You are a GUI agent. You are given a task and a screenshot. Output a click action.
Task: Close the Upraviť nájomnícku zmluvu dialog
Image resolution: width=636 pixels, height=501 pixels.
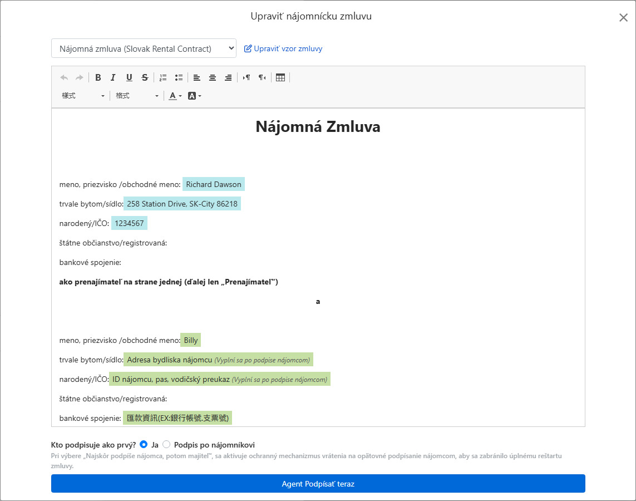(623, 17)
